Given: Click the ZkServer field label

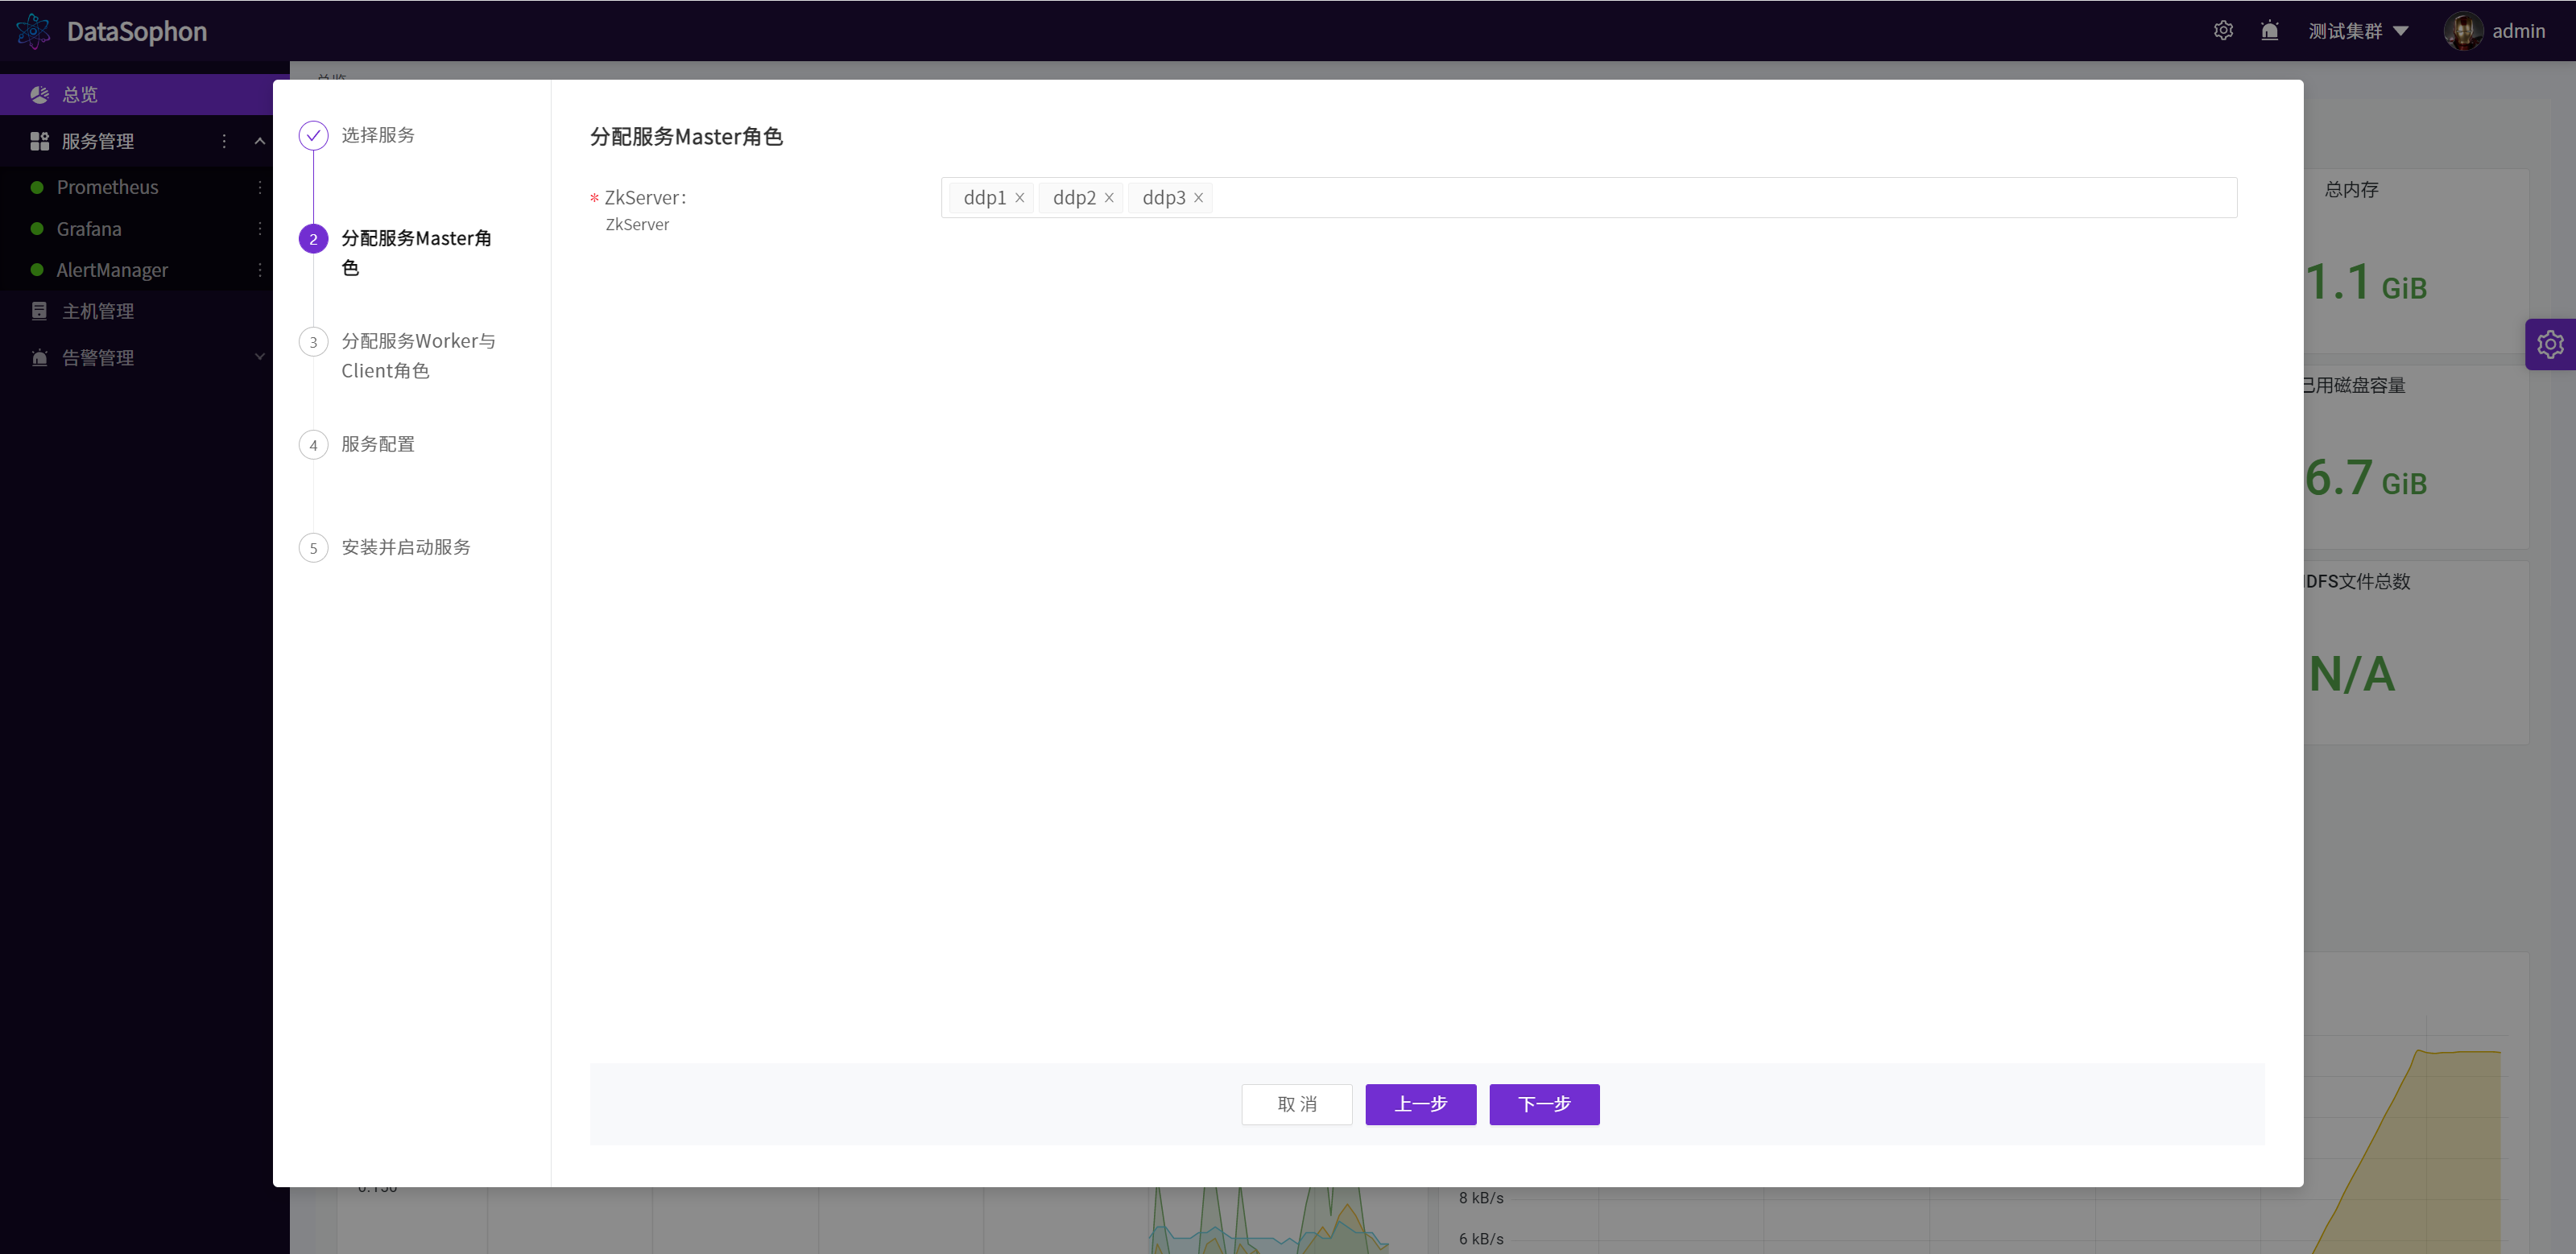Looking at the screenshot, I should (x=645, y=198).
